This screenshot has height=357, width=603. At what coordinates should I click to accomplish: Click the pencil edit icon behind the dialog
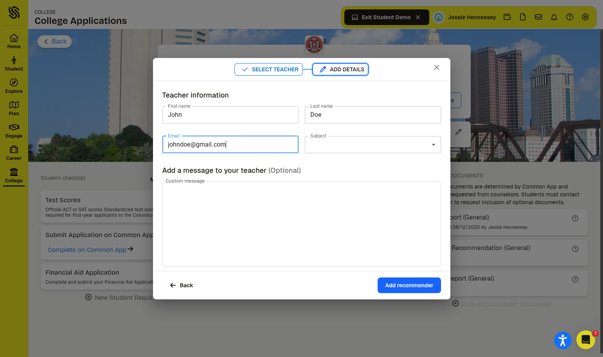coord(458,132)
